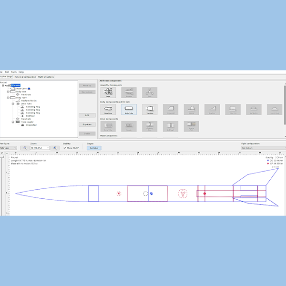286x286 pixels.
Task: Toggle the Show CG/CP checkbox
Action: (x=65, y=148)
